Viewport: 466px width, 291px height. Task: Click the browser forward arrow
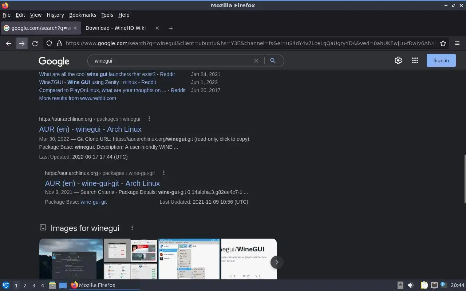22,43
